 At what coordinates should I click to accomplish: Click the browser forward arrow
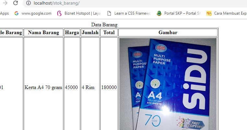pos(5,3)
